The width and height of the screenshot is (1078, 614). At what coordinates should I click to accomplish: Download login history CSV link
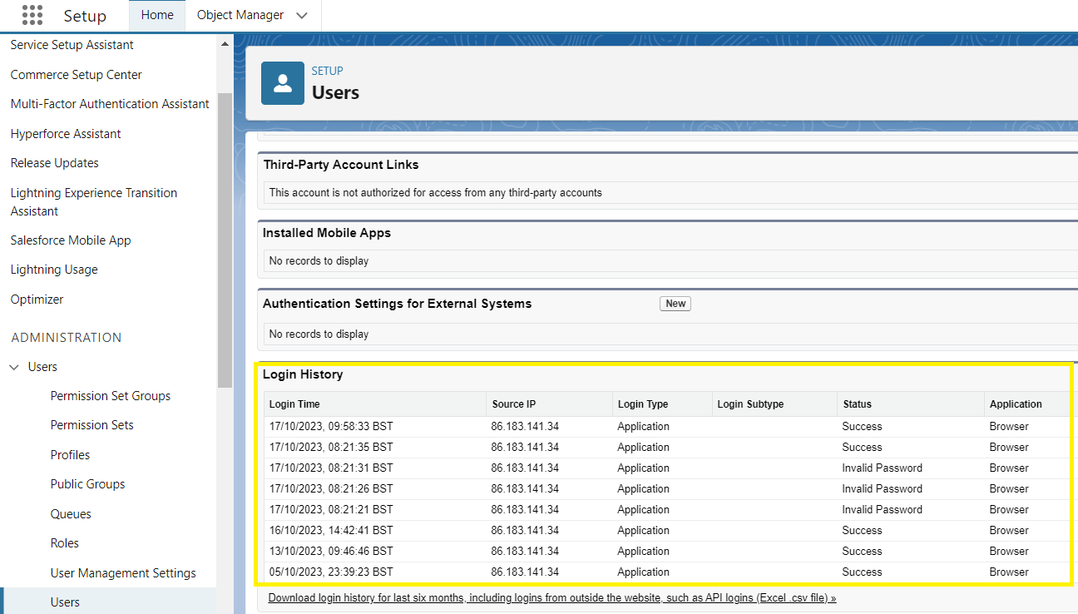coord(552,598)
